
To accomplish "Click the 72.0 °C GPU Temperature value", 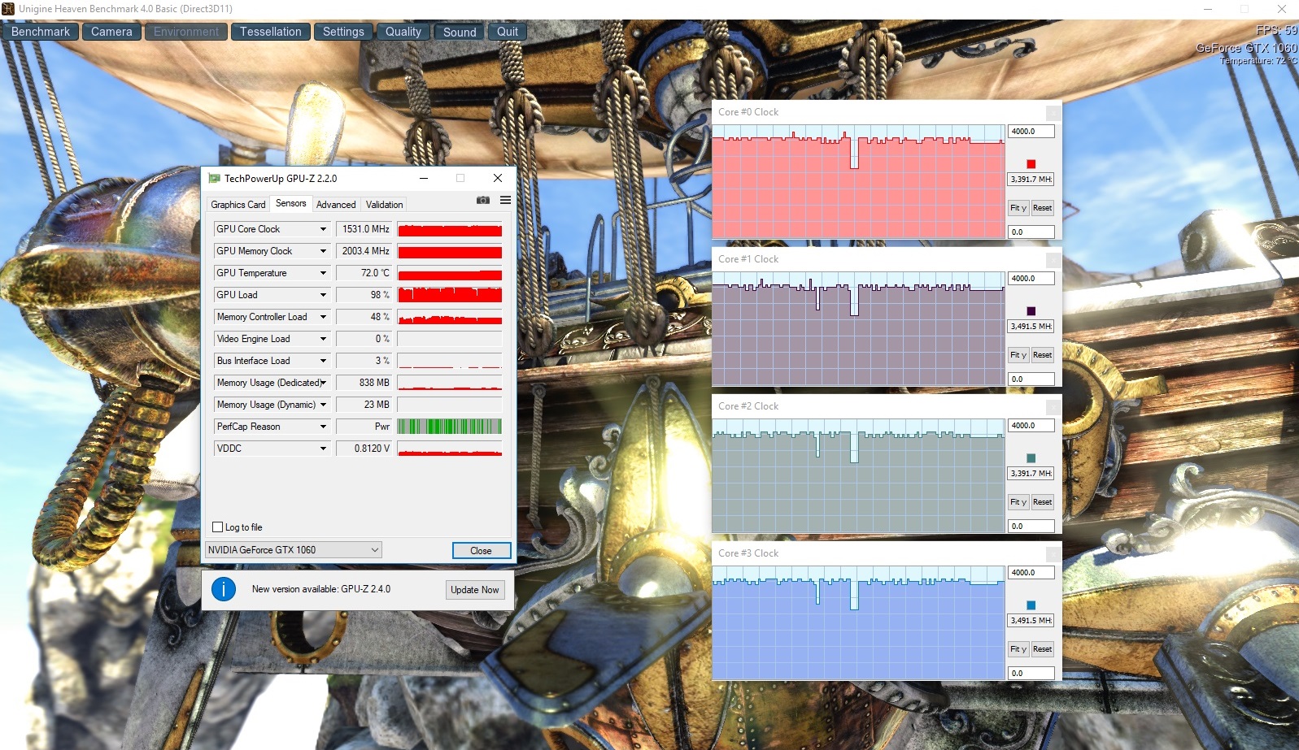I will [364, 273].
